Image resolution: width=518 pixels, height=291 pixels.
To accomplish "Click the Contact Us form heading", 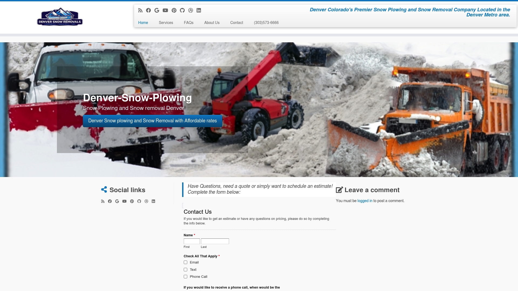I will [x=198, y=212].
